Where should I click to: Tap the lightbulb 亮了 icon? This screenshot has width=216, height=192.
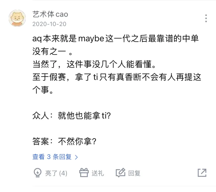(38, 173)
